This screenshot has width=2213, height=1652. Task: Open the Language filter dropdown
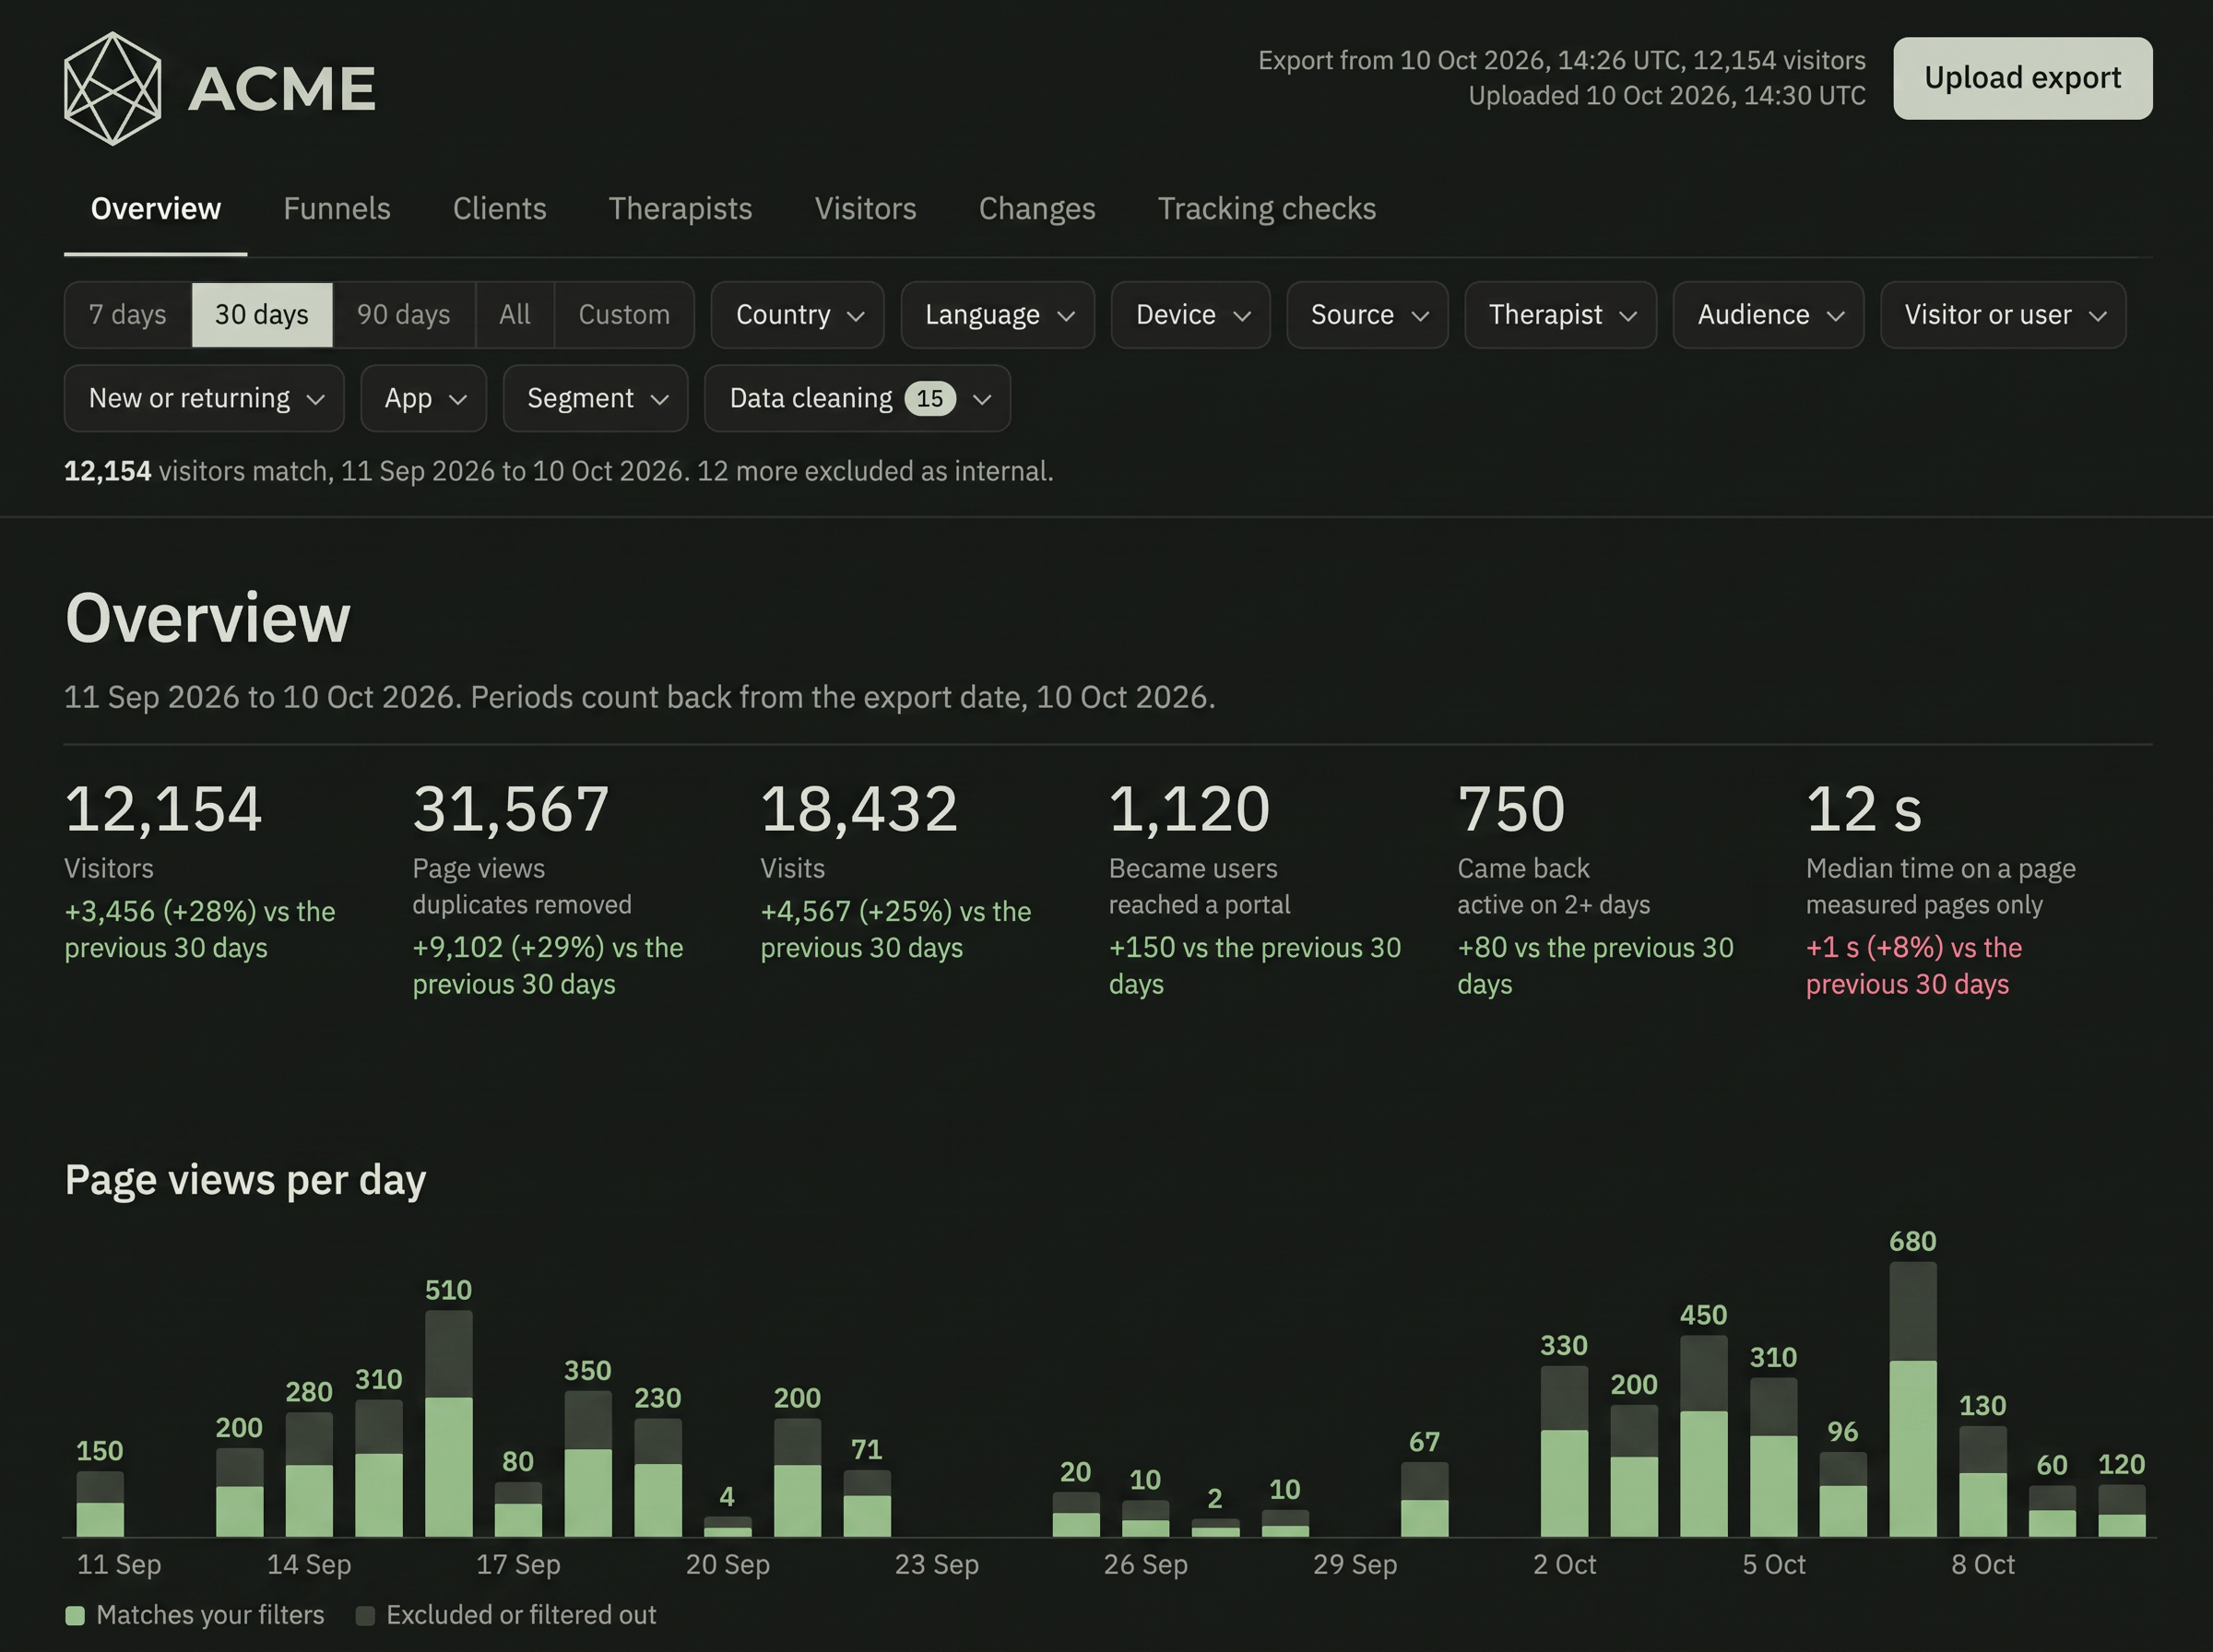click(x=997, y=314)
